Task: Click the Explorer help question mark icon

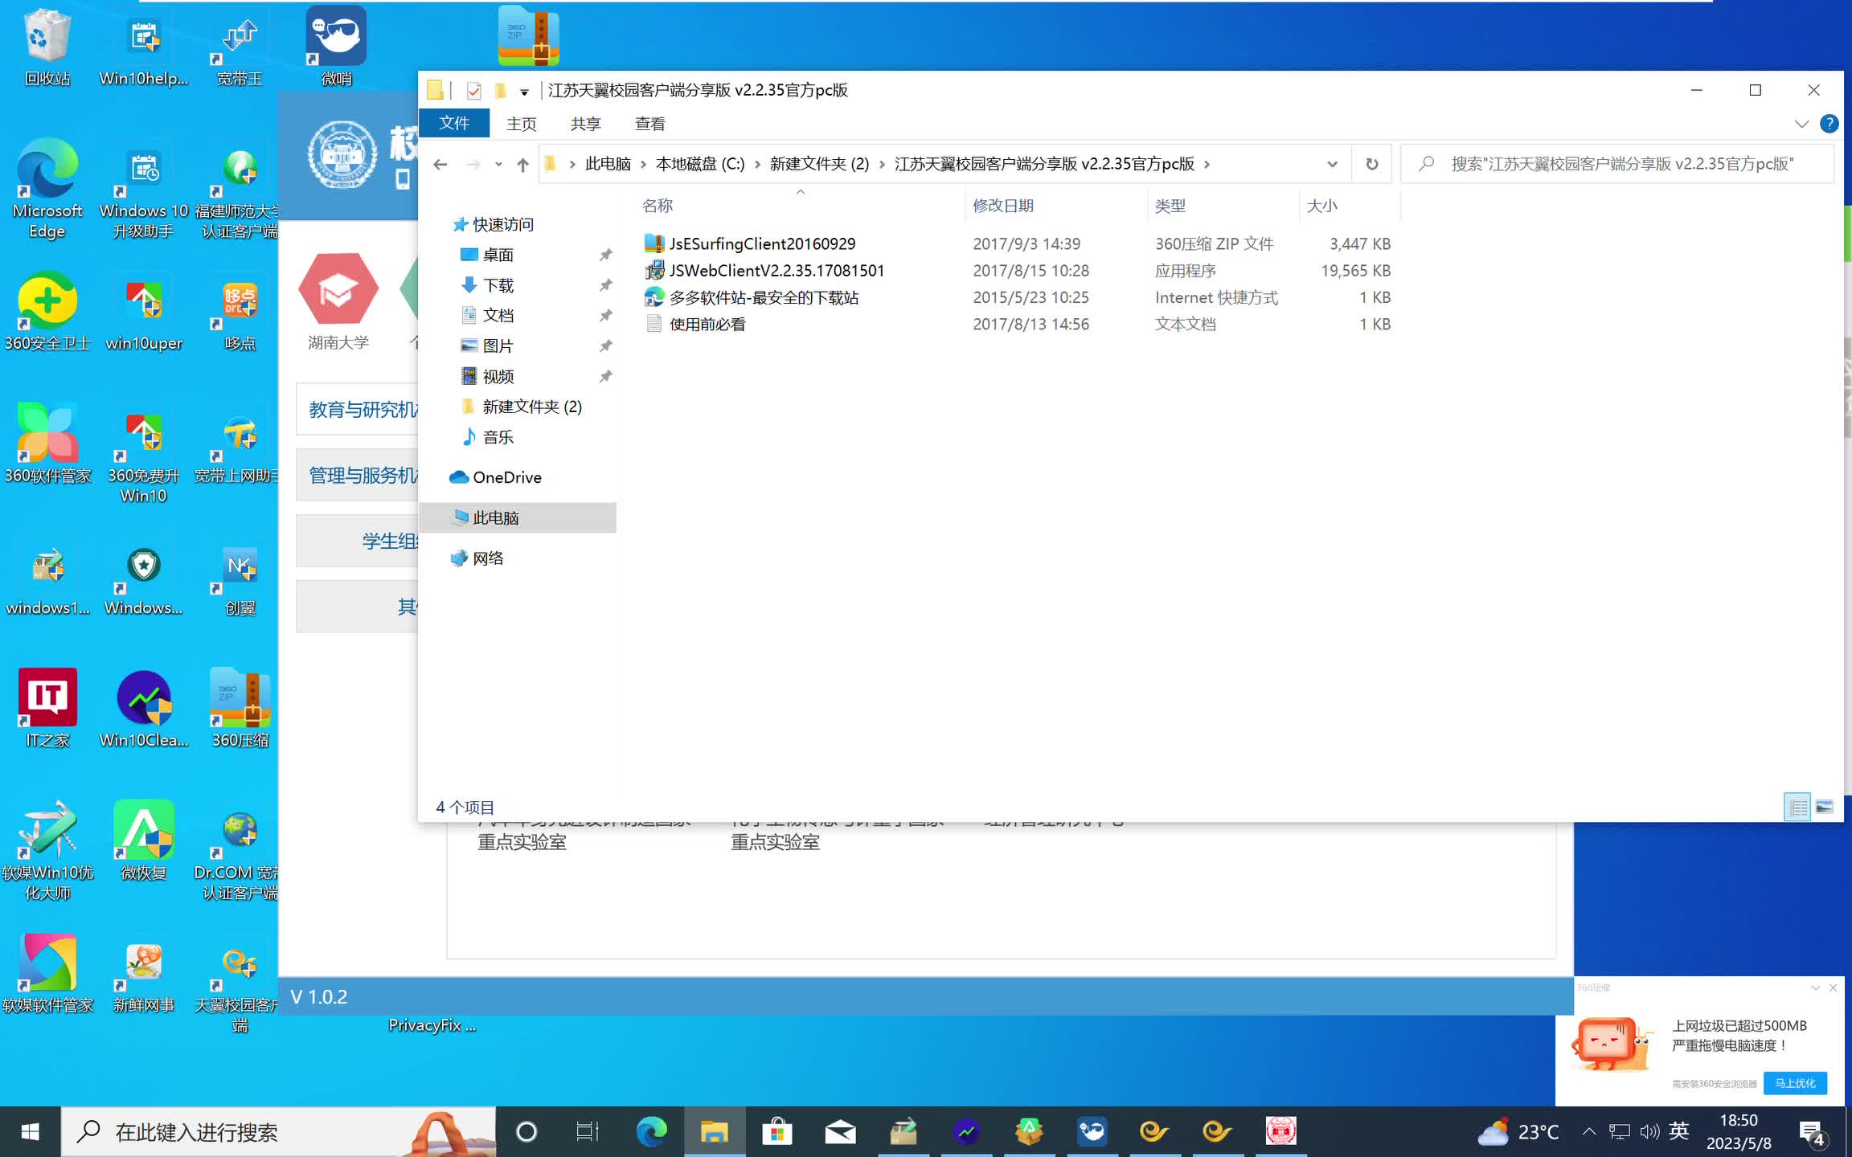Action: coord(1829,124)
